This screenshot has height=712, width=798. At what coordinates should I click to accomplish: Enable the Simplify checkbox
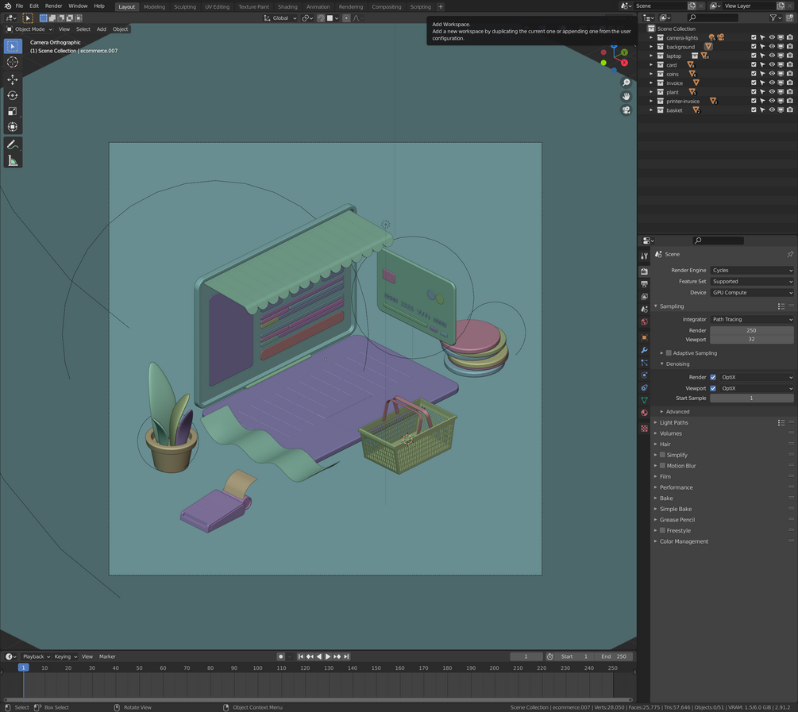click(x=663, y=455)
